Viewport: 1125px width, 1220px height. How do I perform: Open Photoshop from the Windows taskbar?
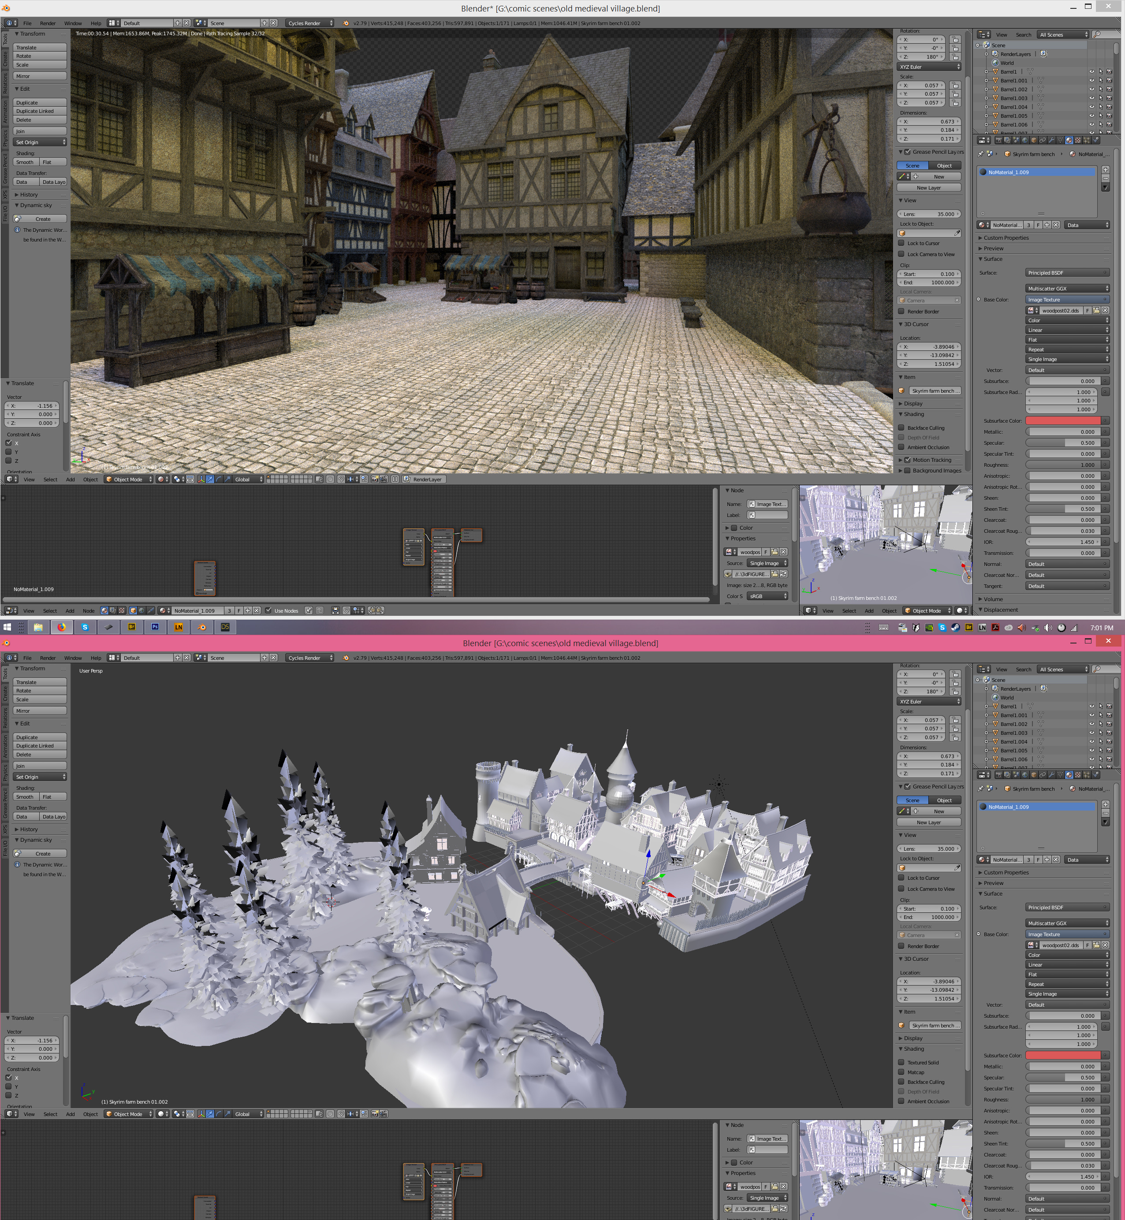[x=155, y=627]
